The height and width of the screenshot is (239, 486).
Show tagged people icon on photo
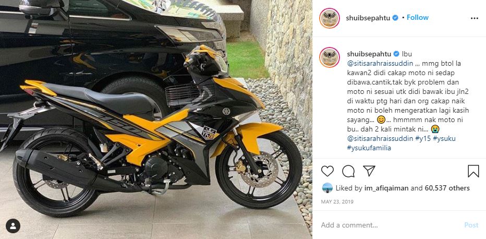pos(13,226)
